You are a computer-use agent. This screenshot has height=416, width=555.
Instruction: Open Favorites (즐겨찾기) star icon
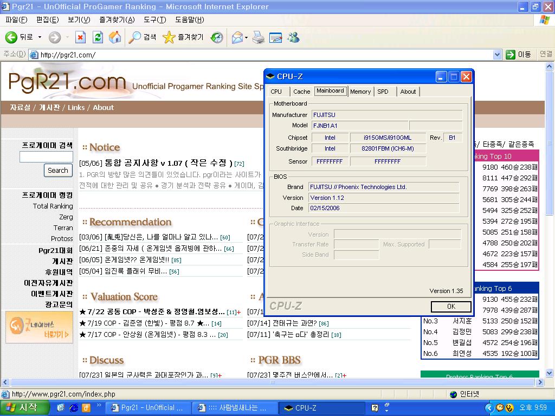pos(169,37)
